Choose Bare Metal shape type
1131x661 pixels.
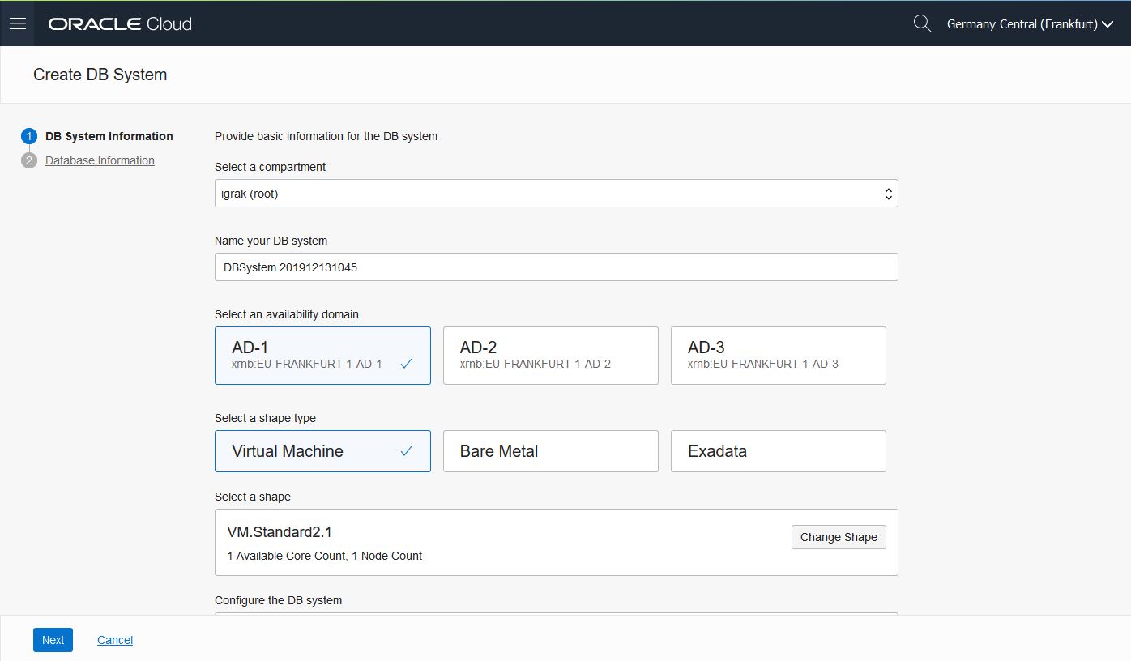[x=550, y=451]
